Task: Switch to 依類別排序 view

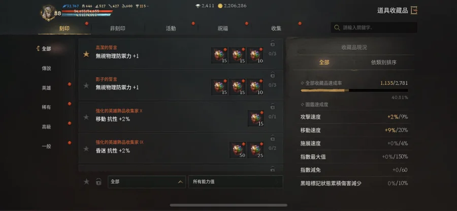Action: 383,63
